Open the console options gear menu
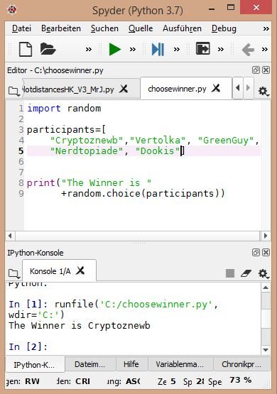277x394 pixels. click(x=264, y=273)
